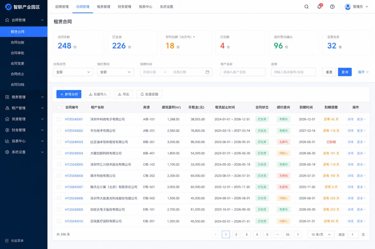Check the HT20240005 row checkbox
Viewport: 375px width, 249px height.
59,165
